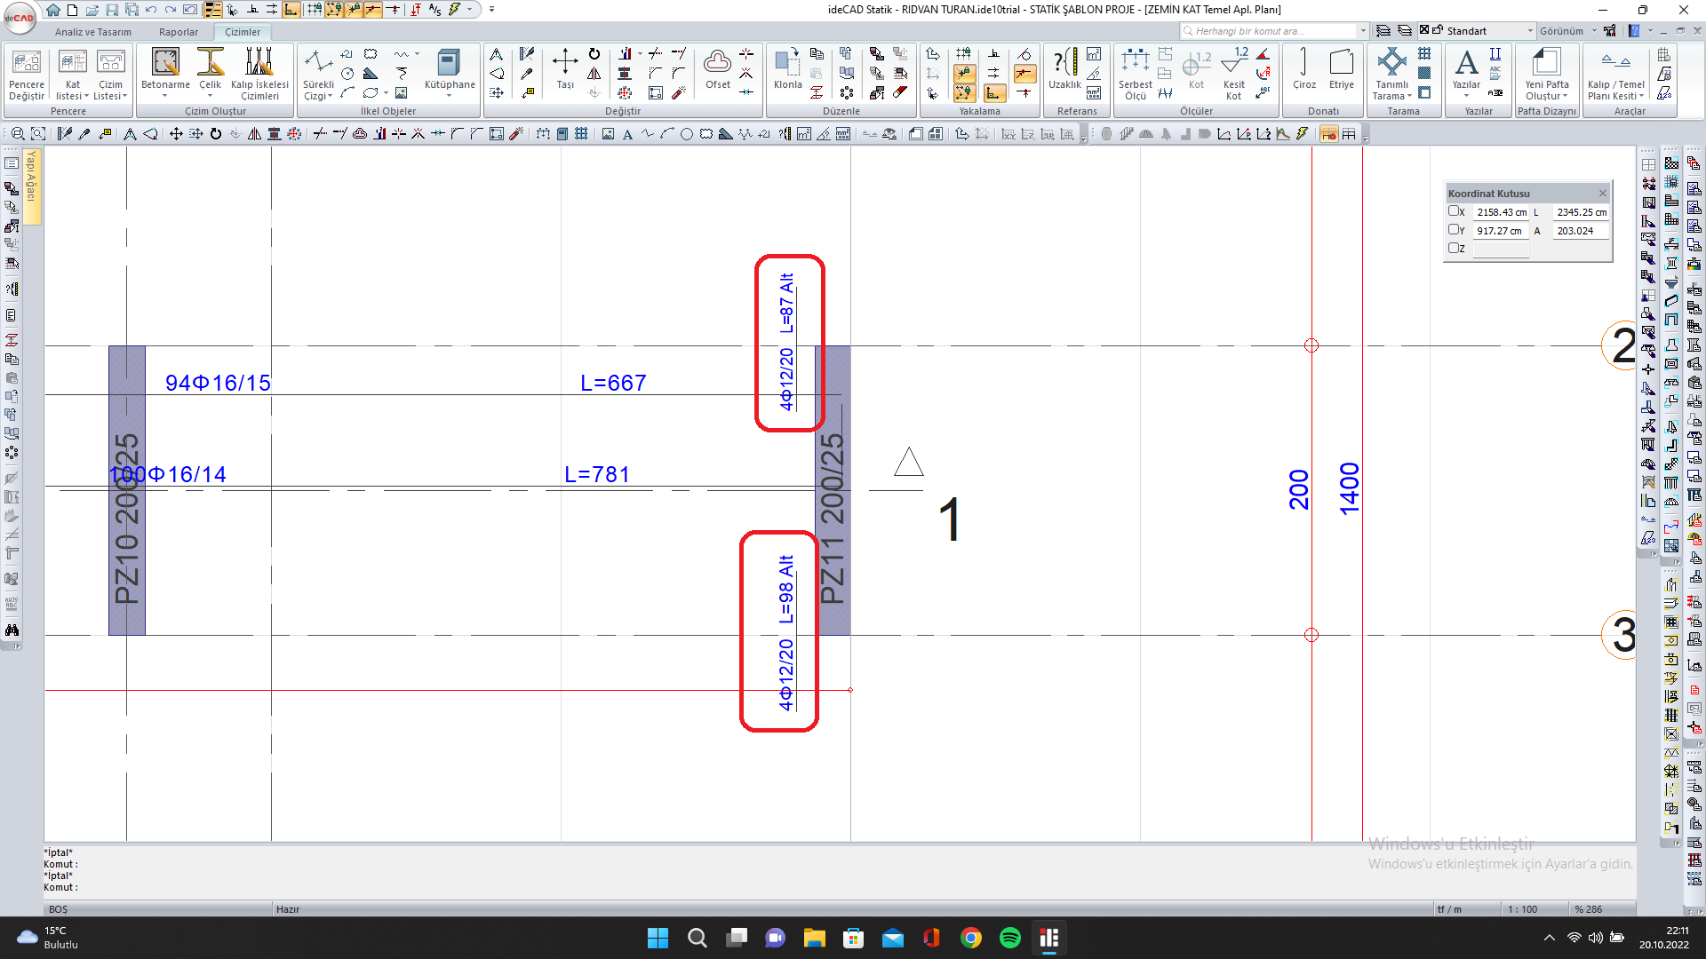Open the ideCAD application logo menu
Image resolution: width=1706 pixels, height=959 pixels.
20,18
